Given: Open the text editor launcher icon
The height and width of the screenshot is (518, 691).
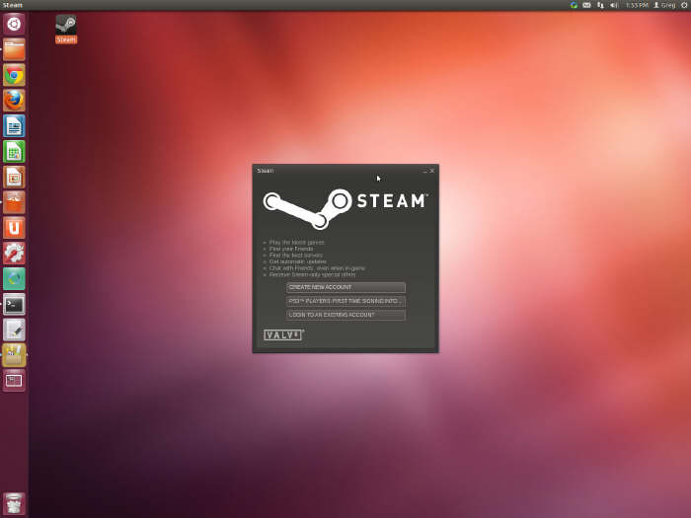Looking at the screenshot, I should coord(14,330).
